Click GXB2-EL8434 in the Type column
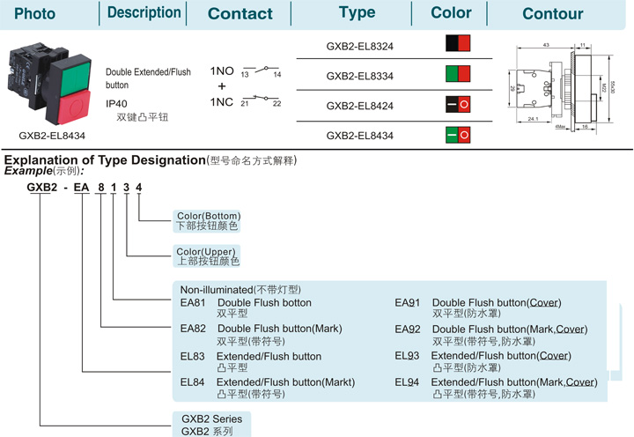Image resolution: width=634 pixels, height=437 pixels. click(x=360, y=136)
